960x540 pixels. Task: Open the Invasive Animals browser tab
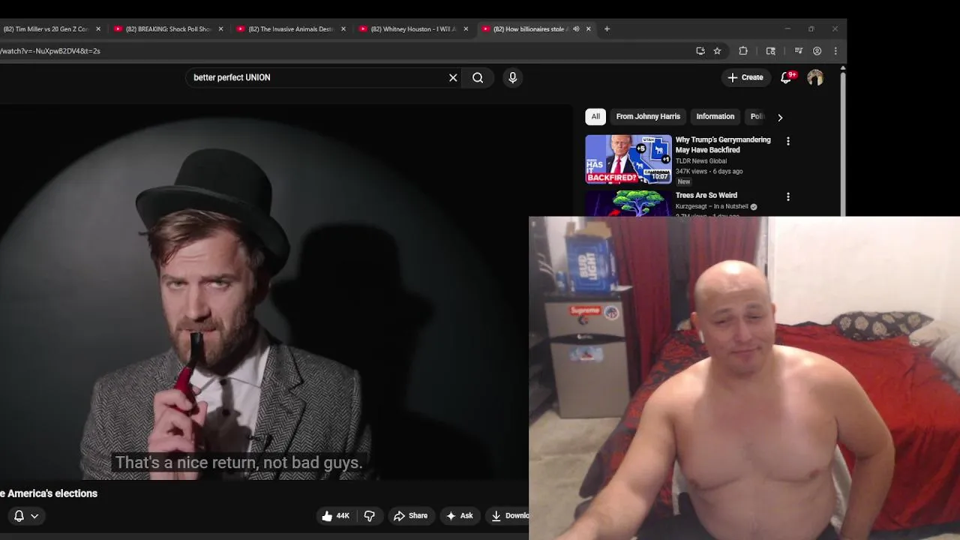pyautogui.click(x=291, y=29)
